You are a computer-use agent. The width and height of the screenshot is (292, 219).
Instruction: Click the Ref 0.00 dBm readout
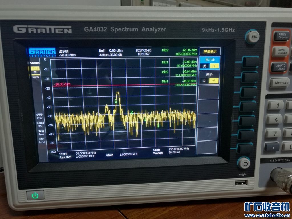(111, 50)
